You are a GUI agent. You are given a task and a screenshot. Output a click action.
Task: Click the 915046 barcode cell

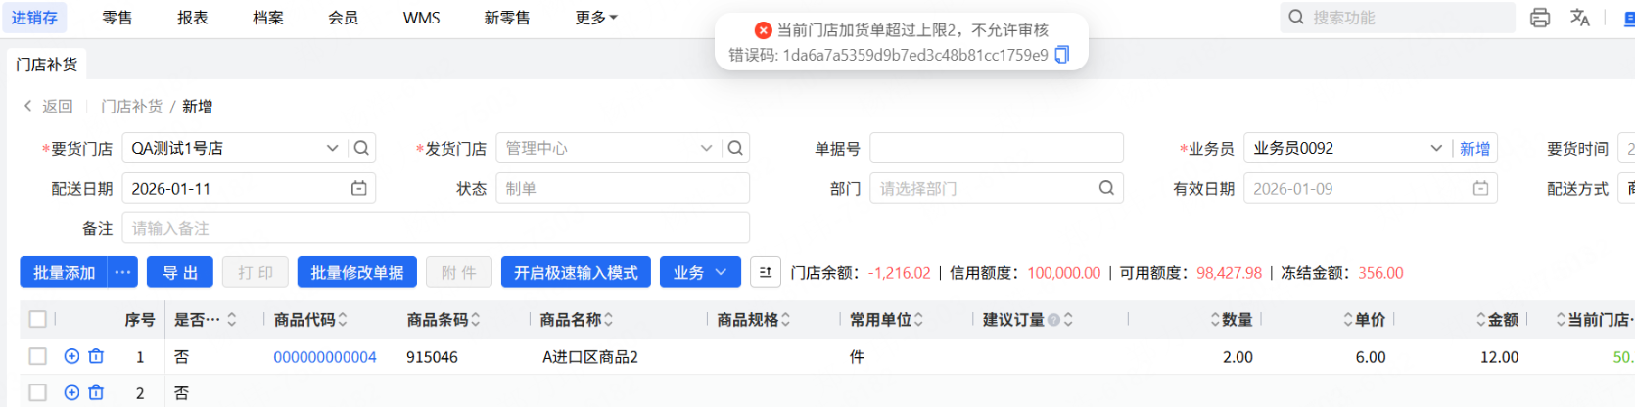432,357
